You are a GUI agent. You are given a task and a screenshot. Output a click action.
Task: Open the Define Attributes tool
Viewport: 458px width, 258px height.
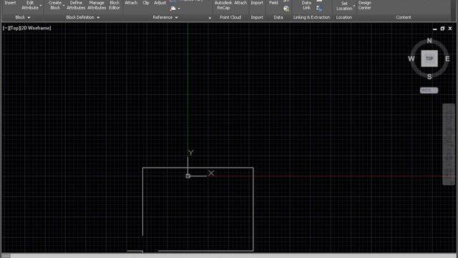pyautogui.click(x=76, y=5)
